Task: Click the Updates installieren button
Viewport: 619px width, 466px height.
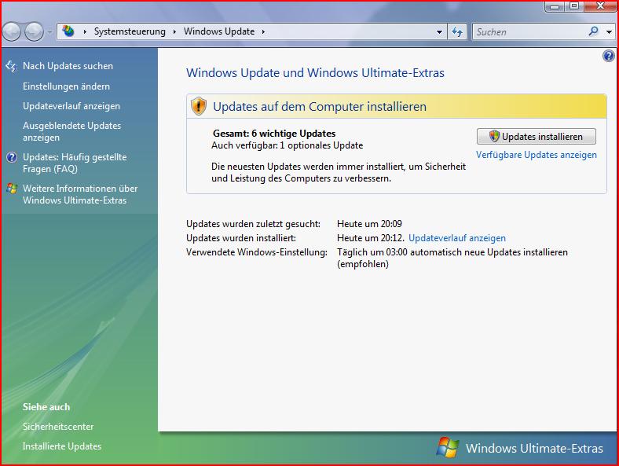Action: coord(536,136)
